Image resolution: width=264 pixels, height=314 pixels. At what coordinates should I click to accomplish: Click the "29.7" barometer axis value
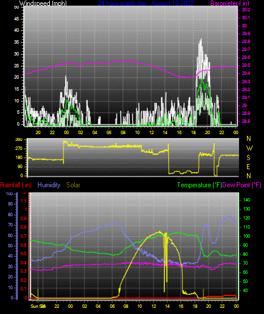coord(246,49)
